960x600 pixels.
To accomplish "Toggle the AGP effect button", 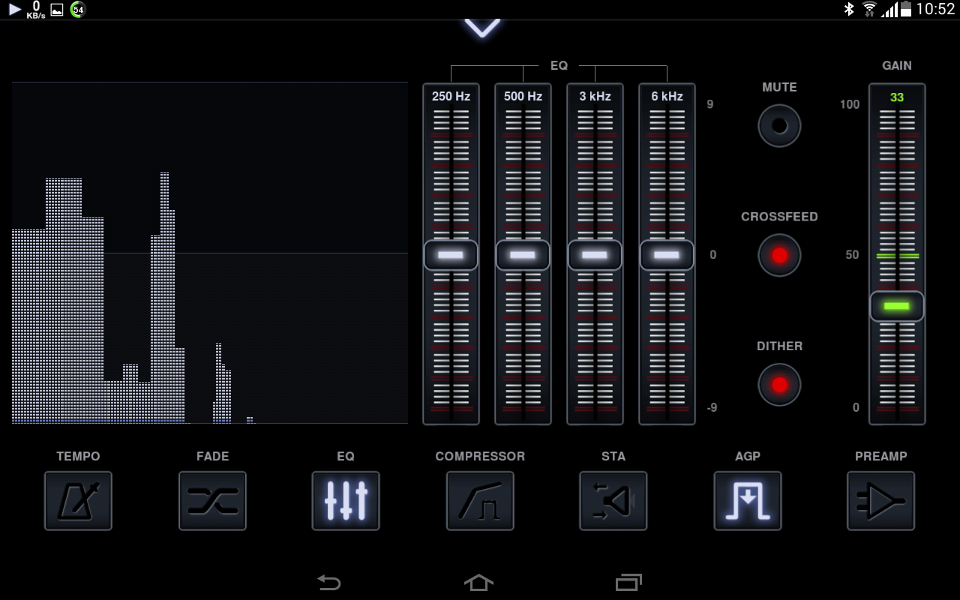I will click(747, 500).
